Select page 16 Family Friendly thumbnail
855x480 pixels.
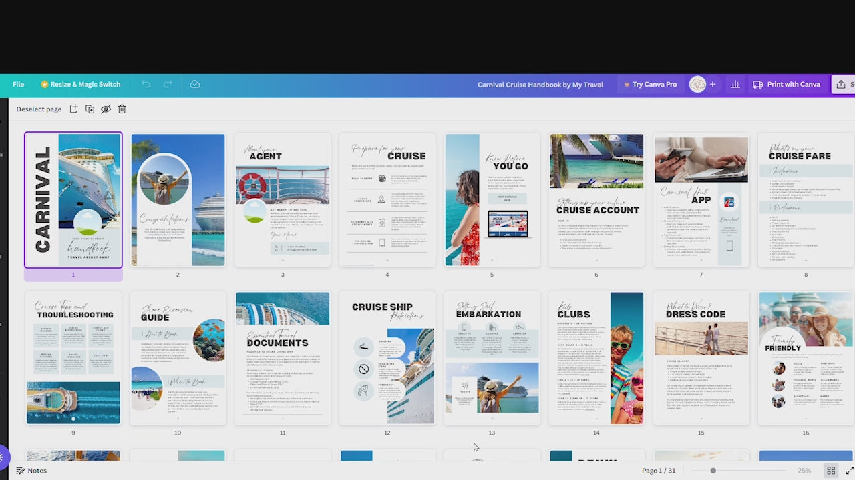pos(806,358)
